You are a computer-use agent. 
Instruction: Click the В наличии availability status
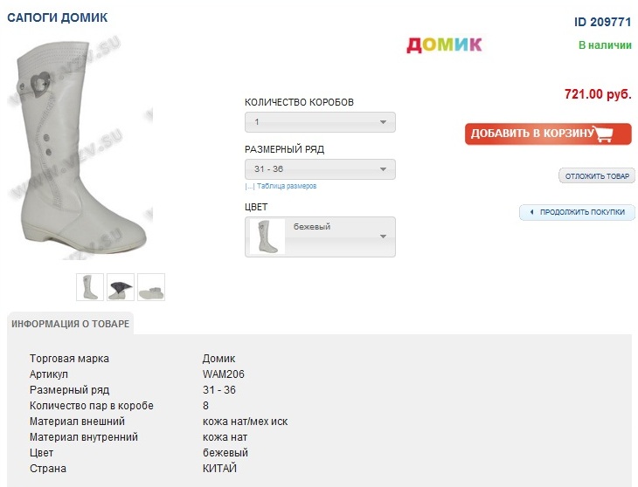pyautogui.click(x=605, y=45)
